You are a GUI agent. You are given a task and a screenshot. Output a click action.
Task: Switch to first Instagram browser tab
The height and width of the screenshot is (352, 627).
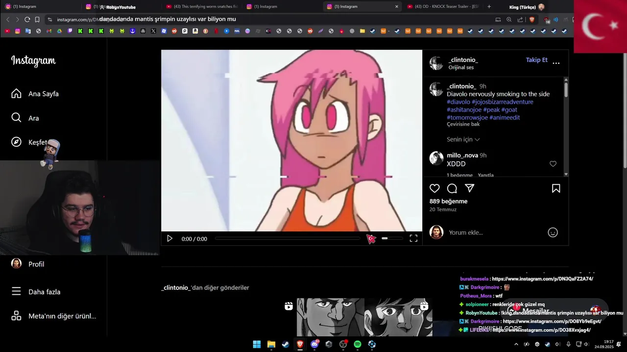[40, 6]
